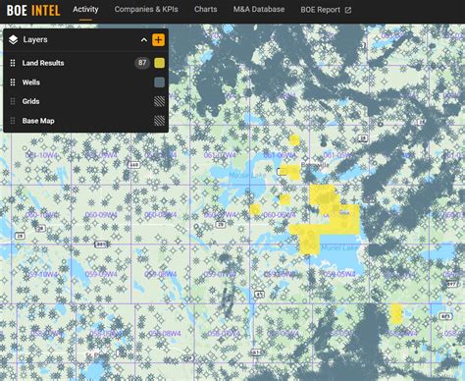465x381 pixels.
Task: Open the yellow Land Results color swatch
Action: click(159, 63)
